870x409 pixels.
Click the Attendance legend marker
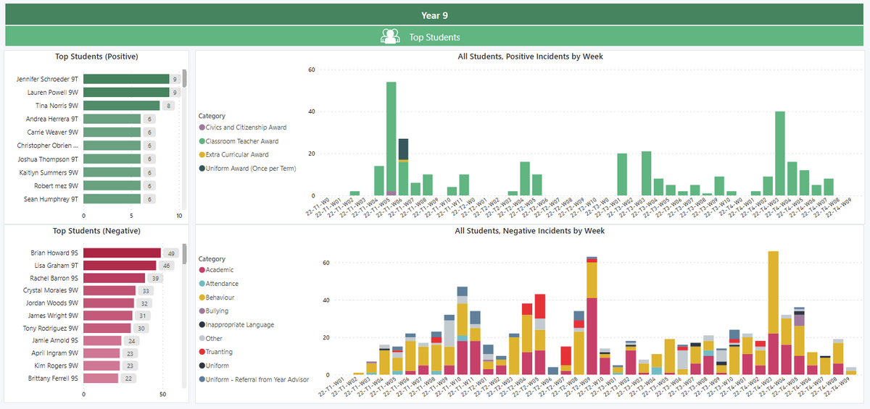point(202,284)
